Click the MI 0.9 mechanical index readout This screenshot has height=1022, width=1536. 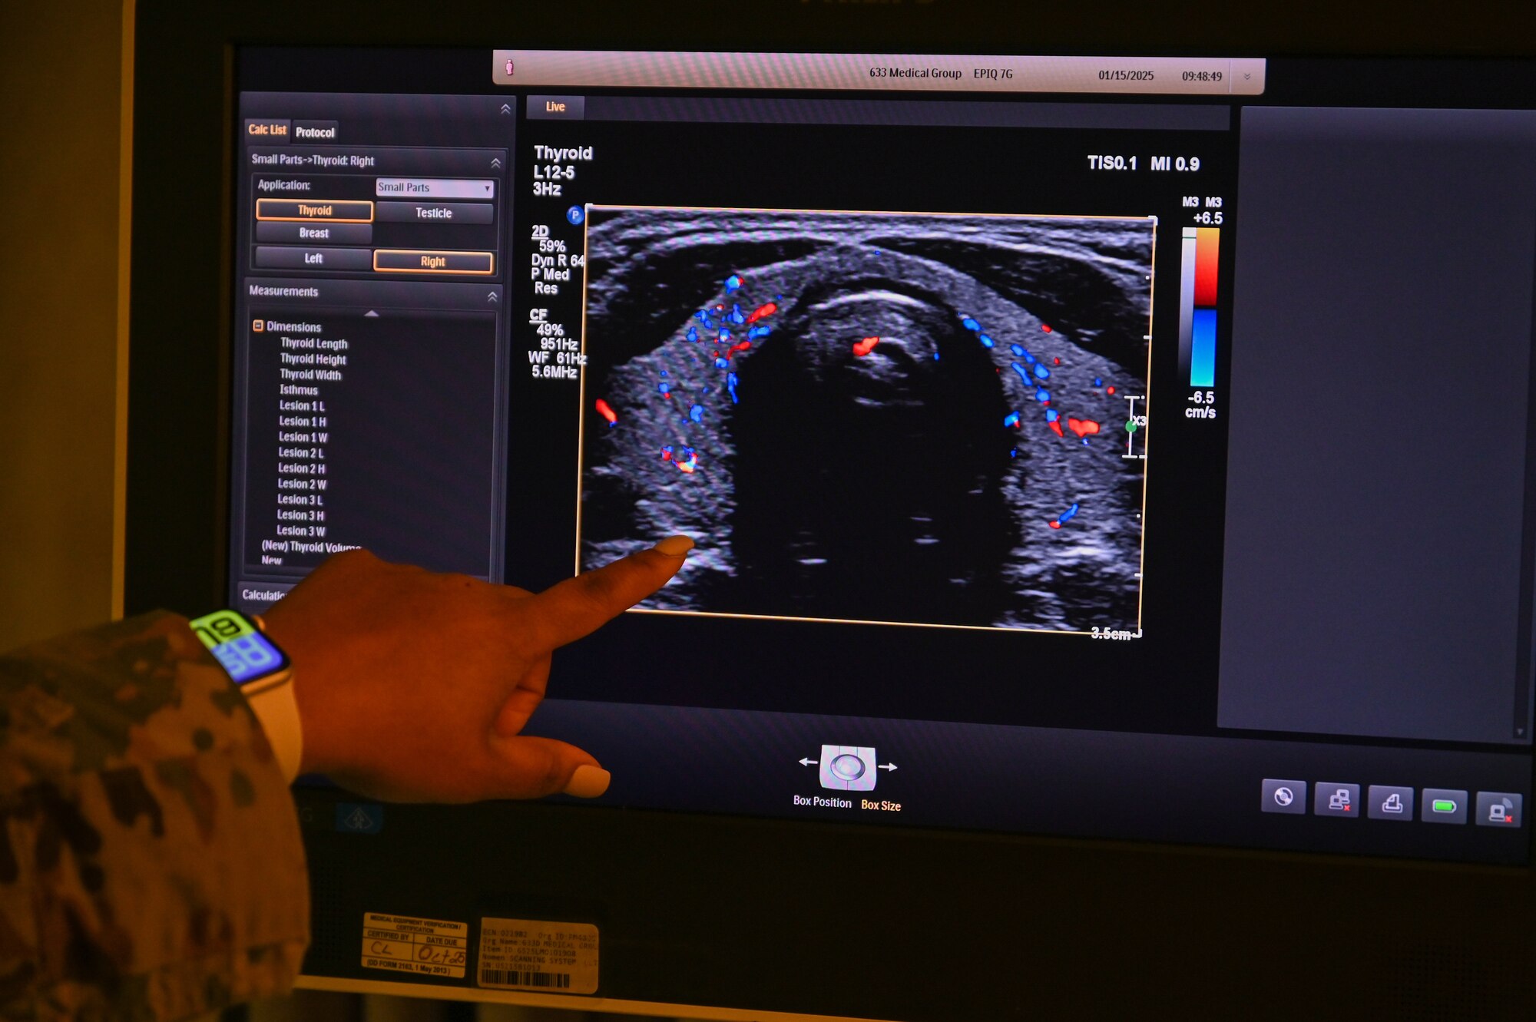(1174, 164)
